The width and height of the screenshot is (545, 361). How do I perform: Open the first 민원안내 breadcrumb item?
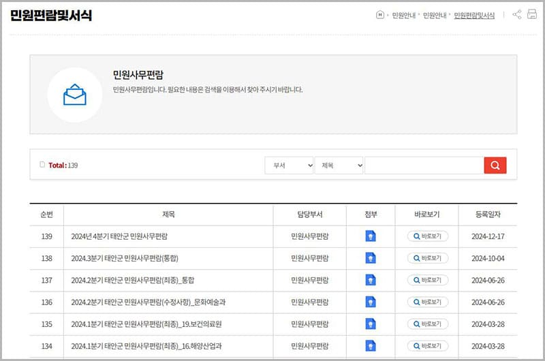tap(404, 16)
